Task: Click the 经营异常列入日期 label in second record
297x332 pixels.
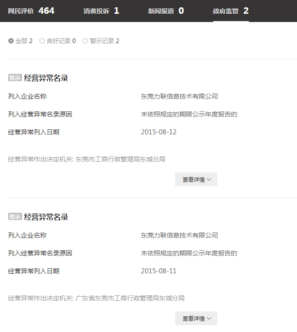Action: point(33,271)
